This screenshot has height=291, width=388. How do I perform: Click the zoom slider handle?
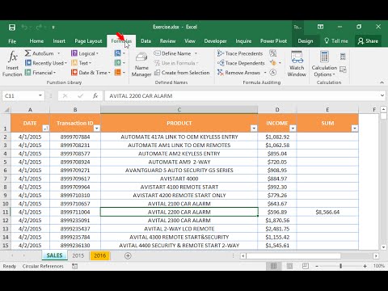pyautogui.click(x=341, y=266)
